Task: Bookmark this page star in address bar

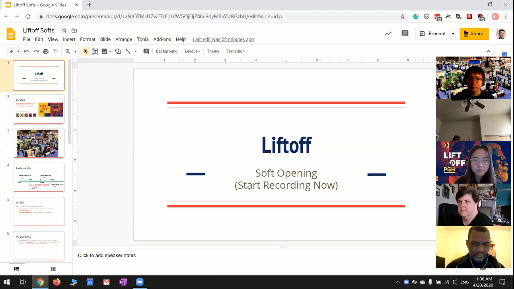Action: [402, 17]
